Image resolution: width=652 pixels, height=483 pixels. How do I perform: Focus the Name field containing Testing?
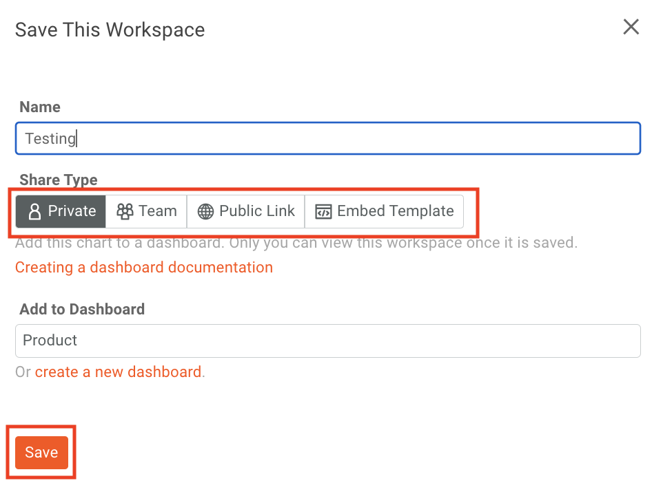tap(327, 138)
